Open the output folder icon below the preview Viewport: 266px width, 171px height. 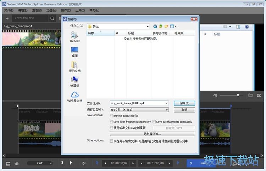[x=250, y=95]
